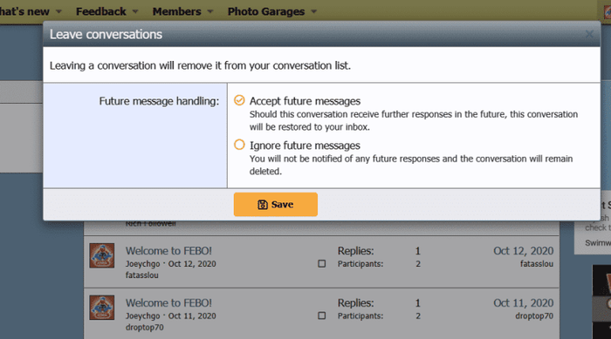Expand the Members dropdown arrow
The image size is (611, 339).
(x=210, y=11)
